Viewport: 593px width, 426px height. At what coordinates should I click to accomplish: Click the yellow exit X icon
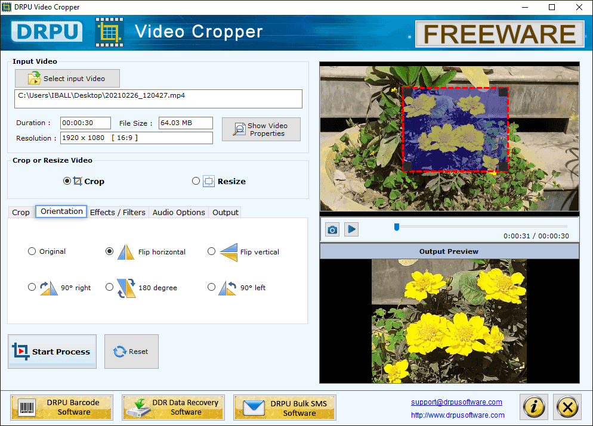[x=567, y=407]
